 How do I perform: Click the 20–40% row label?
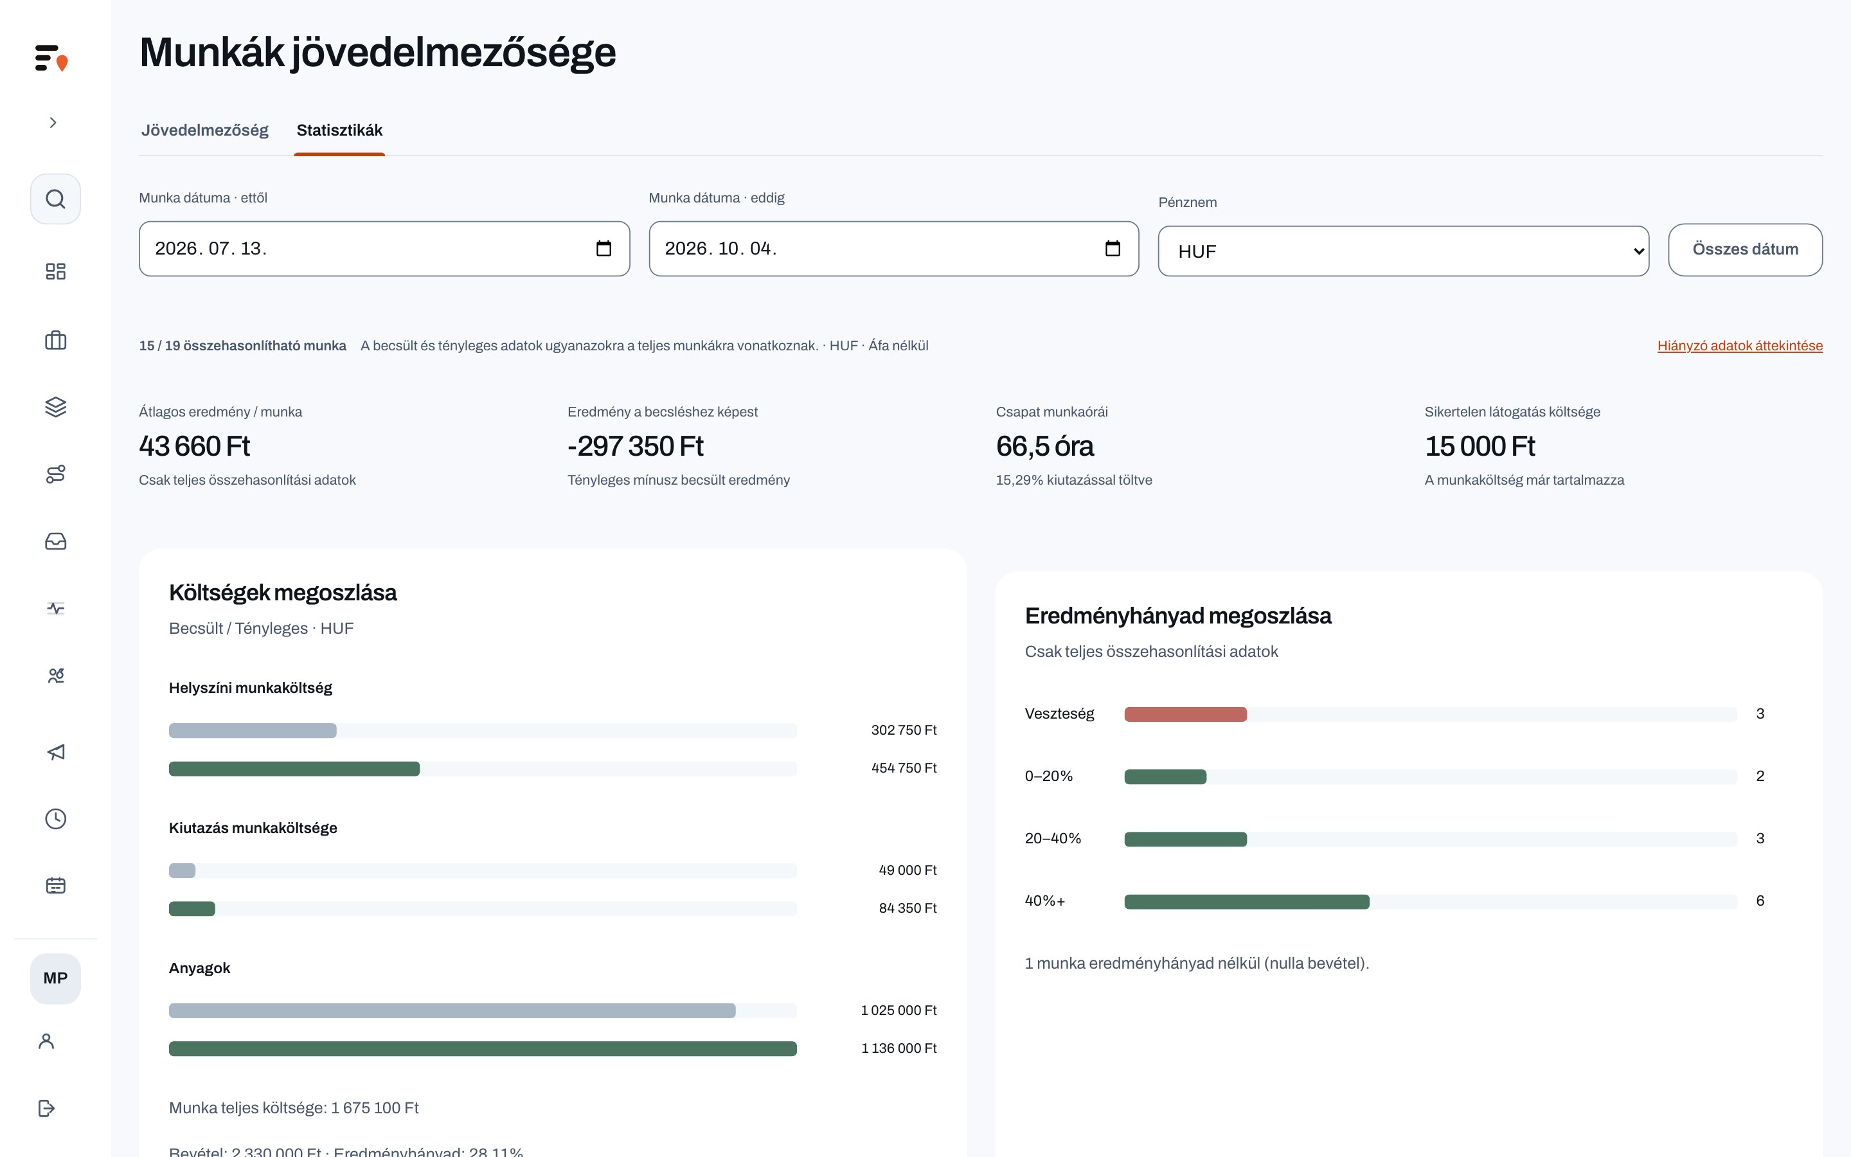(1053, 839)
